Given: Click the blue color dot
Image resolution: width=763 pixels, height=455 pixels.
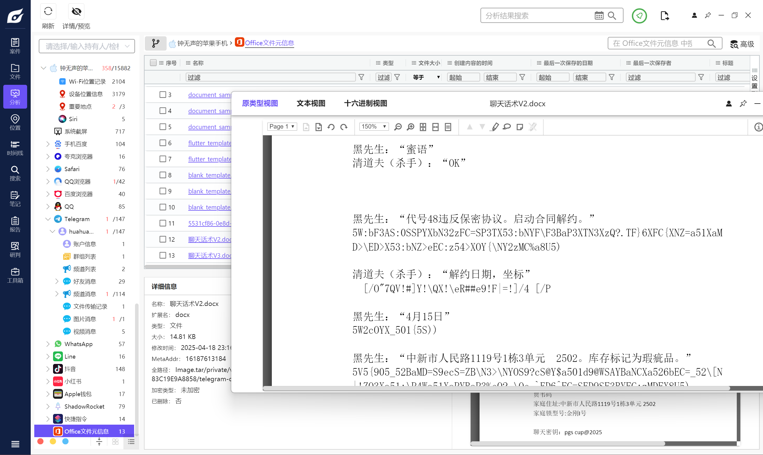Looking at the screenshot, I should (65, 442).
